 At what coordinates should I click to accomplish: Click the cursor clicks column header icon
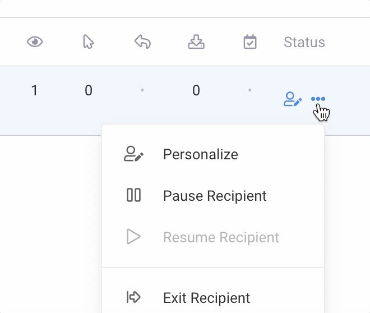[x=88, y=42]
